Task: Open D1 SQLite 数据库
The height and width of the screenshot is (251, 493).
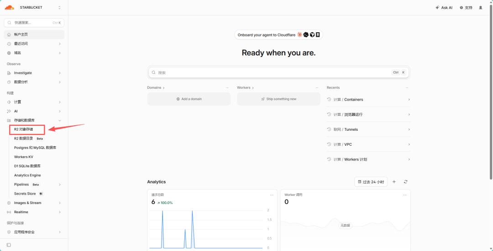Action: tap(27, 166)
